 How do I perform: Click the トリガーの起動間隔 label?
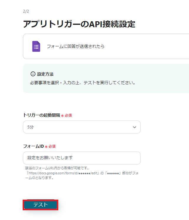pyautogui.click(x=42, y=115)
